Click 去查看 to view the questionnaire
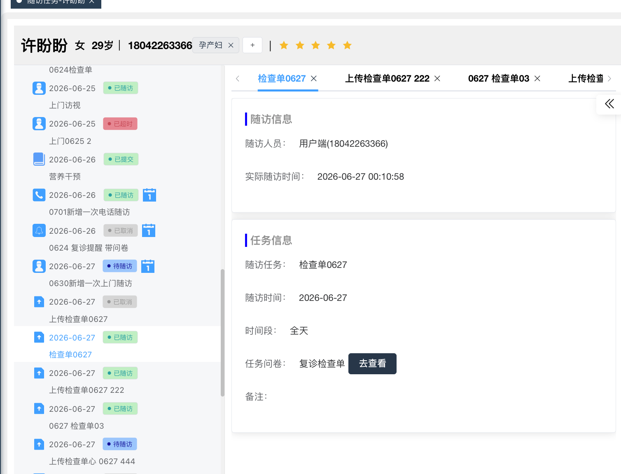Screen dimensions: 621x474 click(372, 364)
